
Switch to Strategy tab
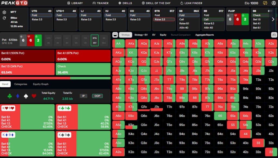pyautogui.click(x=125, y=35)
